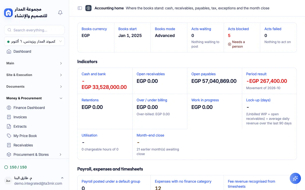Screen dimensions: 305x190
Task: Open the Month-end close indicator
Action: tap(150, 135)
